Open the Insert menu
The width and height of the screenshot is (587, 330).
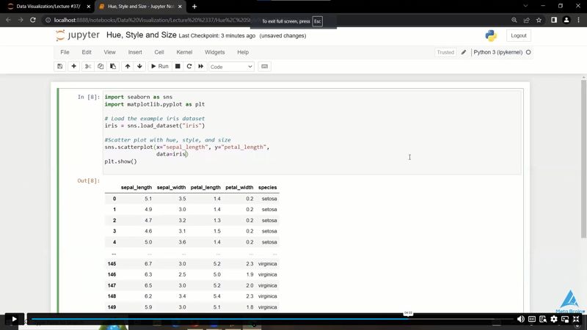135,52
